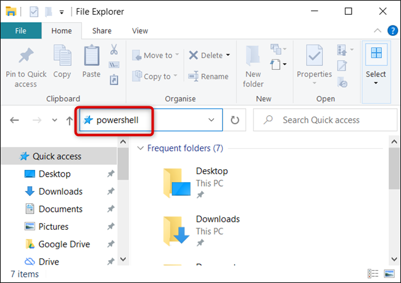Click the New folder icon in title bar

48,12
